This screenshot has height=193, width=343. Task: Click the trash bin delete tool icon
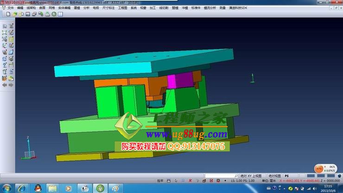4,72
